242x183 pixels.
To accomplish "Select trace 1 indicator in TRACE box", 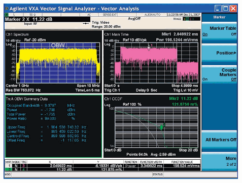I will click(x=184, y=19).
